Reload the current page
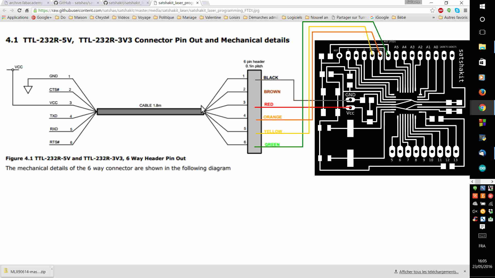495x278 pixels. click(19, 11)
